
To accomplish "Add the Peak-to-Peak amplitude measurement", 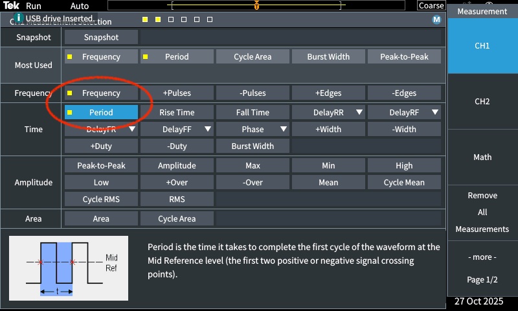I will tap(101, 166).
